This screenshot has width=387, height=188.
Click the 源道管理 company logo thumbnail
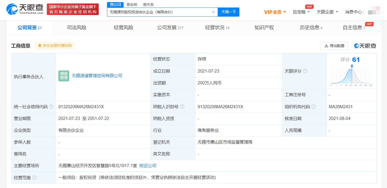[63, 76]
